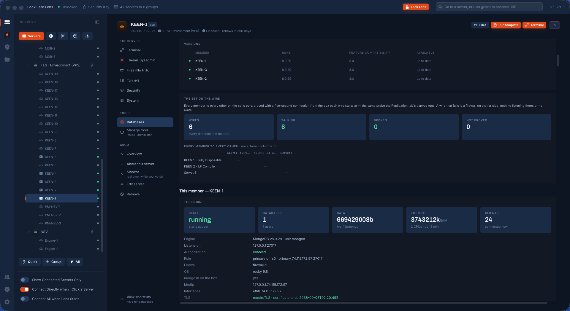
Task: Click the main panel vertical scrollbar
Action: [x=558, y=60]
